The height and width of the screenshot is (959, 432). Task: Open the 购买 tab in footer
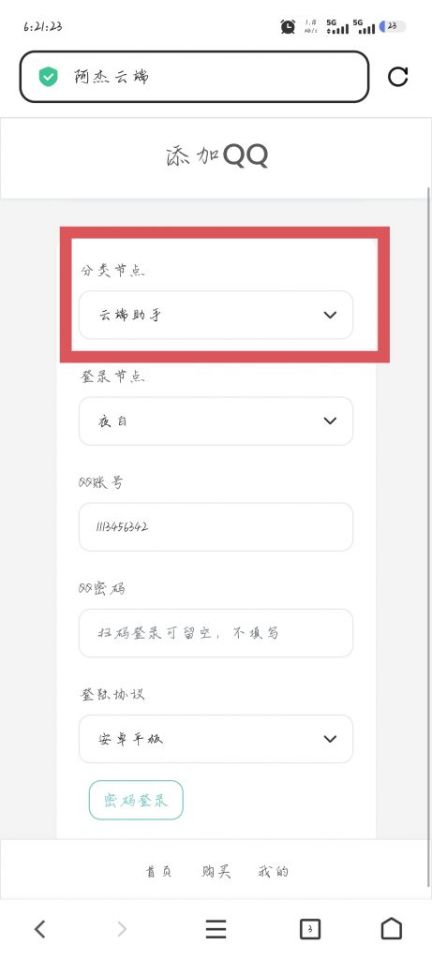[x=216, y=872]
